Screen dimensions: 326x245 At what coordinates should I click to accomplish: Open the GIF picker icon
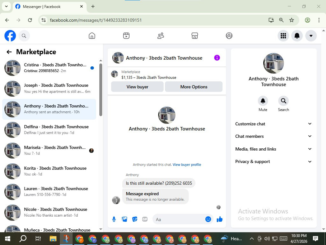145,219
